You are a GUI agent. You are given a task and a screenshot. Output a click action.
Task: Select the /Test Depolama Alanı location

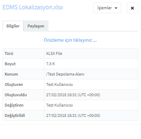click(65, 74)
